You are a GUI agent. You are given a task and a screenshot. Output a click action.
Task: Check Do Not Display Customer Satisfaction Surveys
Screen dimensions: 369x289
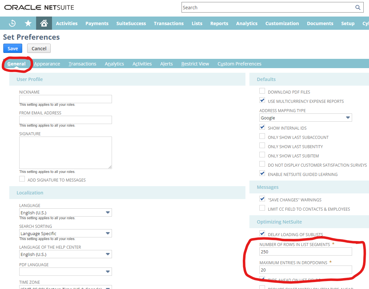(262, 164)
